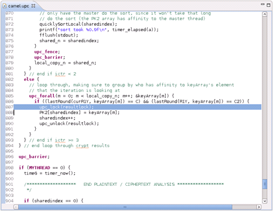Click line number 896 in gutter
273x211 pixels.
pos(9,156)
